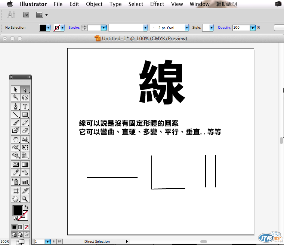Select the Pen tool
284x245 pixels.
(x=16, y=107)
